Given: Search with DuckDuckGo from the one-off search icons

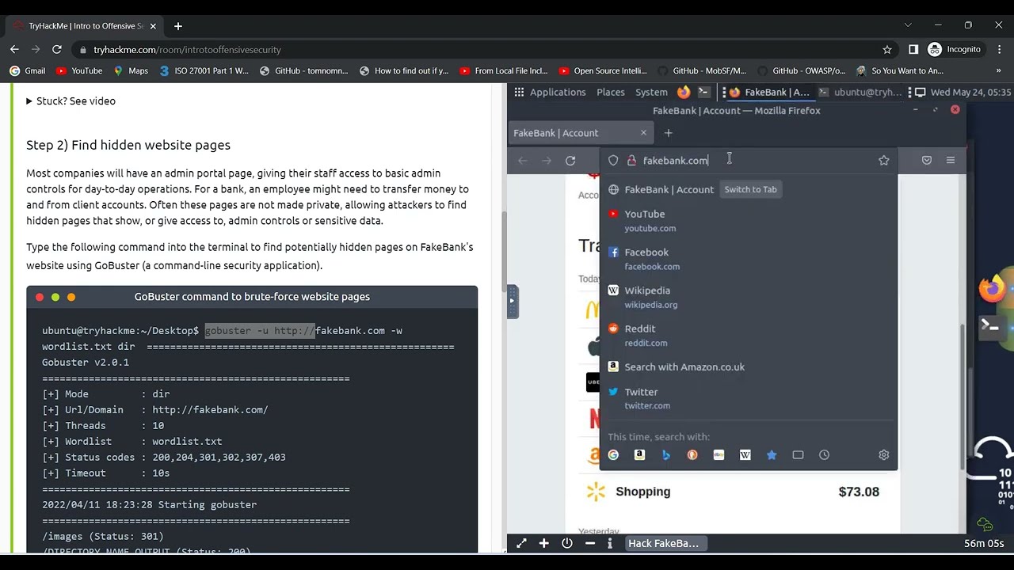Looking at the screenshot, I should pyautogui.click(x=692, y=455).
